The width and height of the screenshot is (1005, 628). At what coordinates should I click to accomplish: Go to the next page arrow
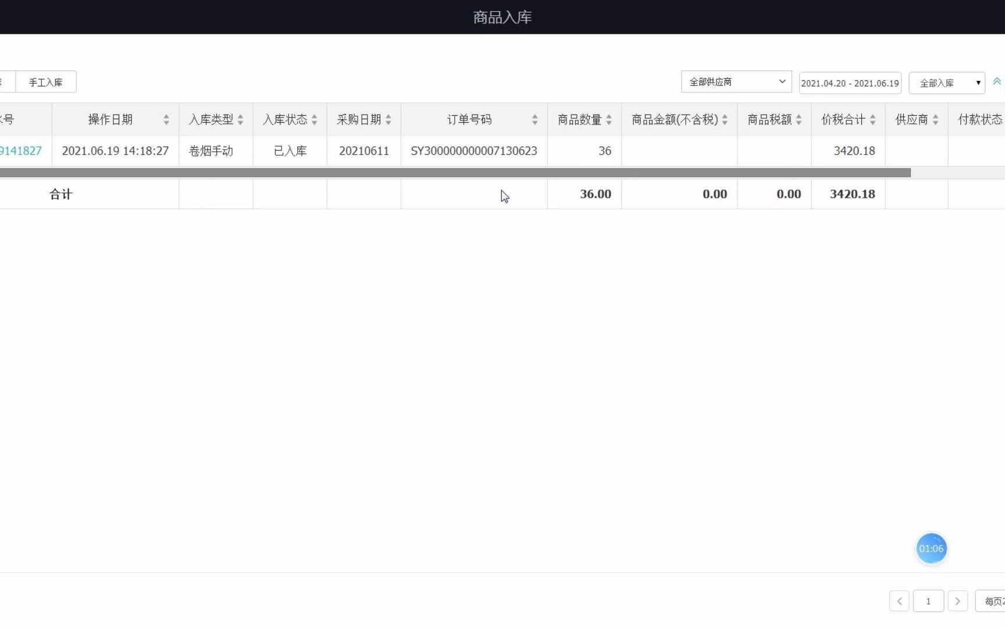click(957, 601)
